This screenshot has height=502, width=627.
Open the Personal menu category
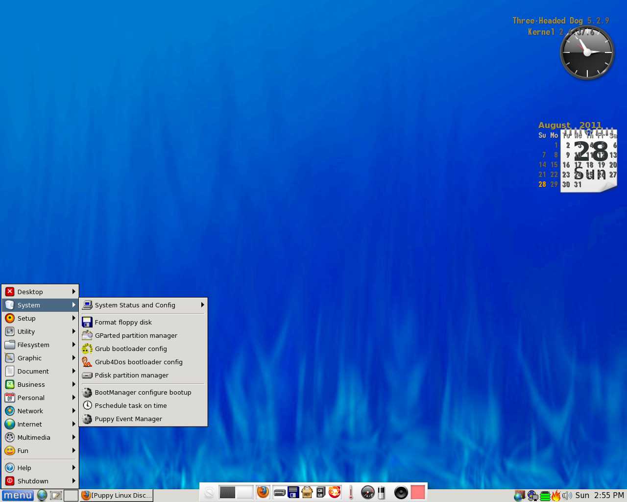(40, 398)
